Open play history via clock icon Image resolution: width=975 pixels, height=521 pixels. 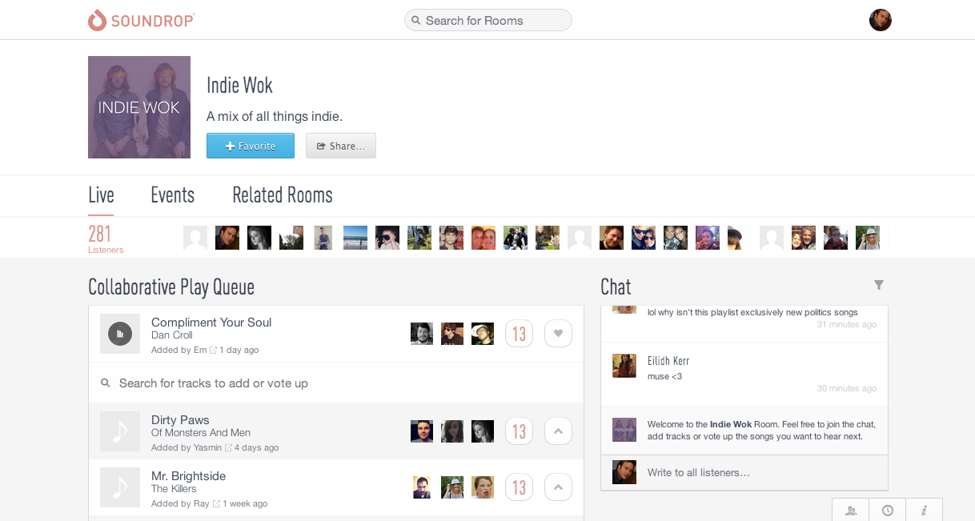point(887,510)
